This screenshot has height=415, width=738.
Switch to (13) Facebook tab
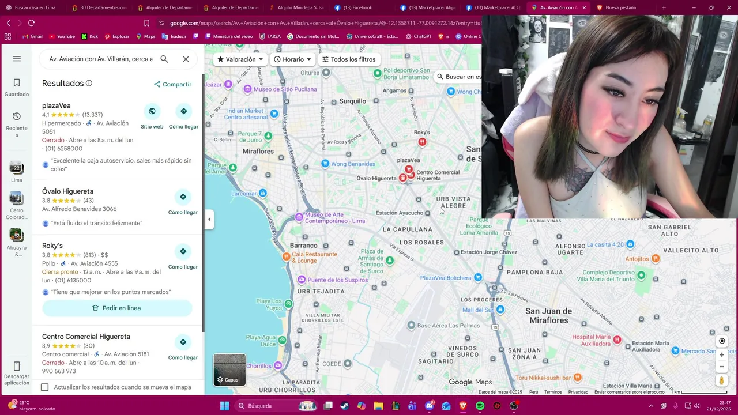click(x=361, y=7)
